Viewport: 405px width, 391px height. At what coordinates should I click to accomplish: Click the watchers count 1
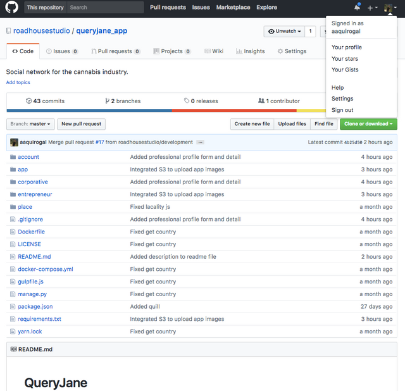coord(310,31)
